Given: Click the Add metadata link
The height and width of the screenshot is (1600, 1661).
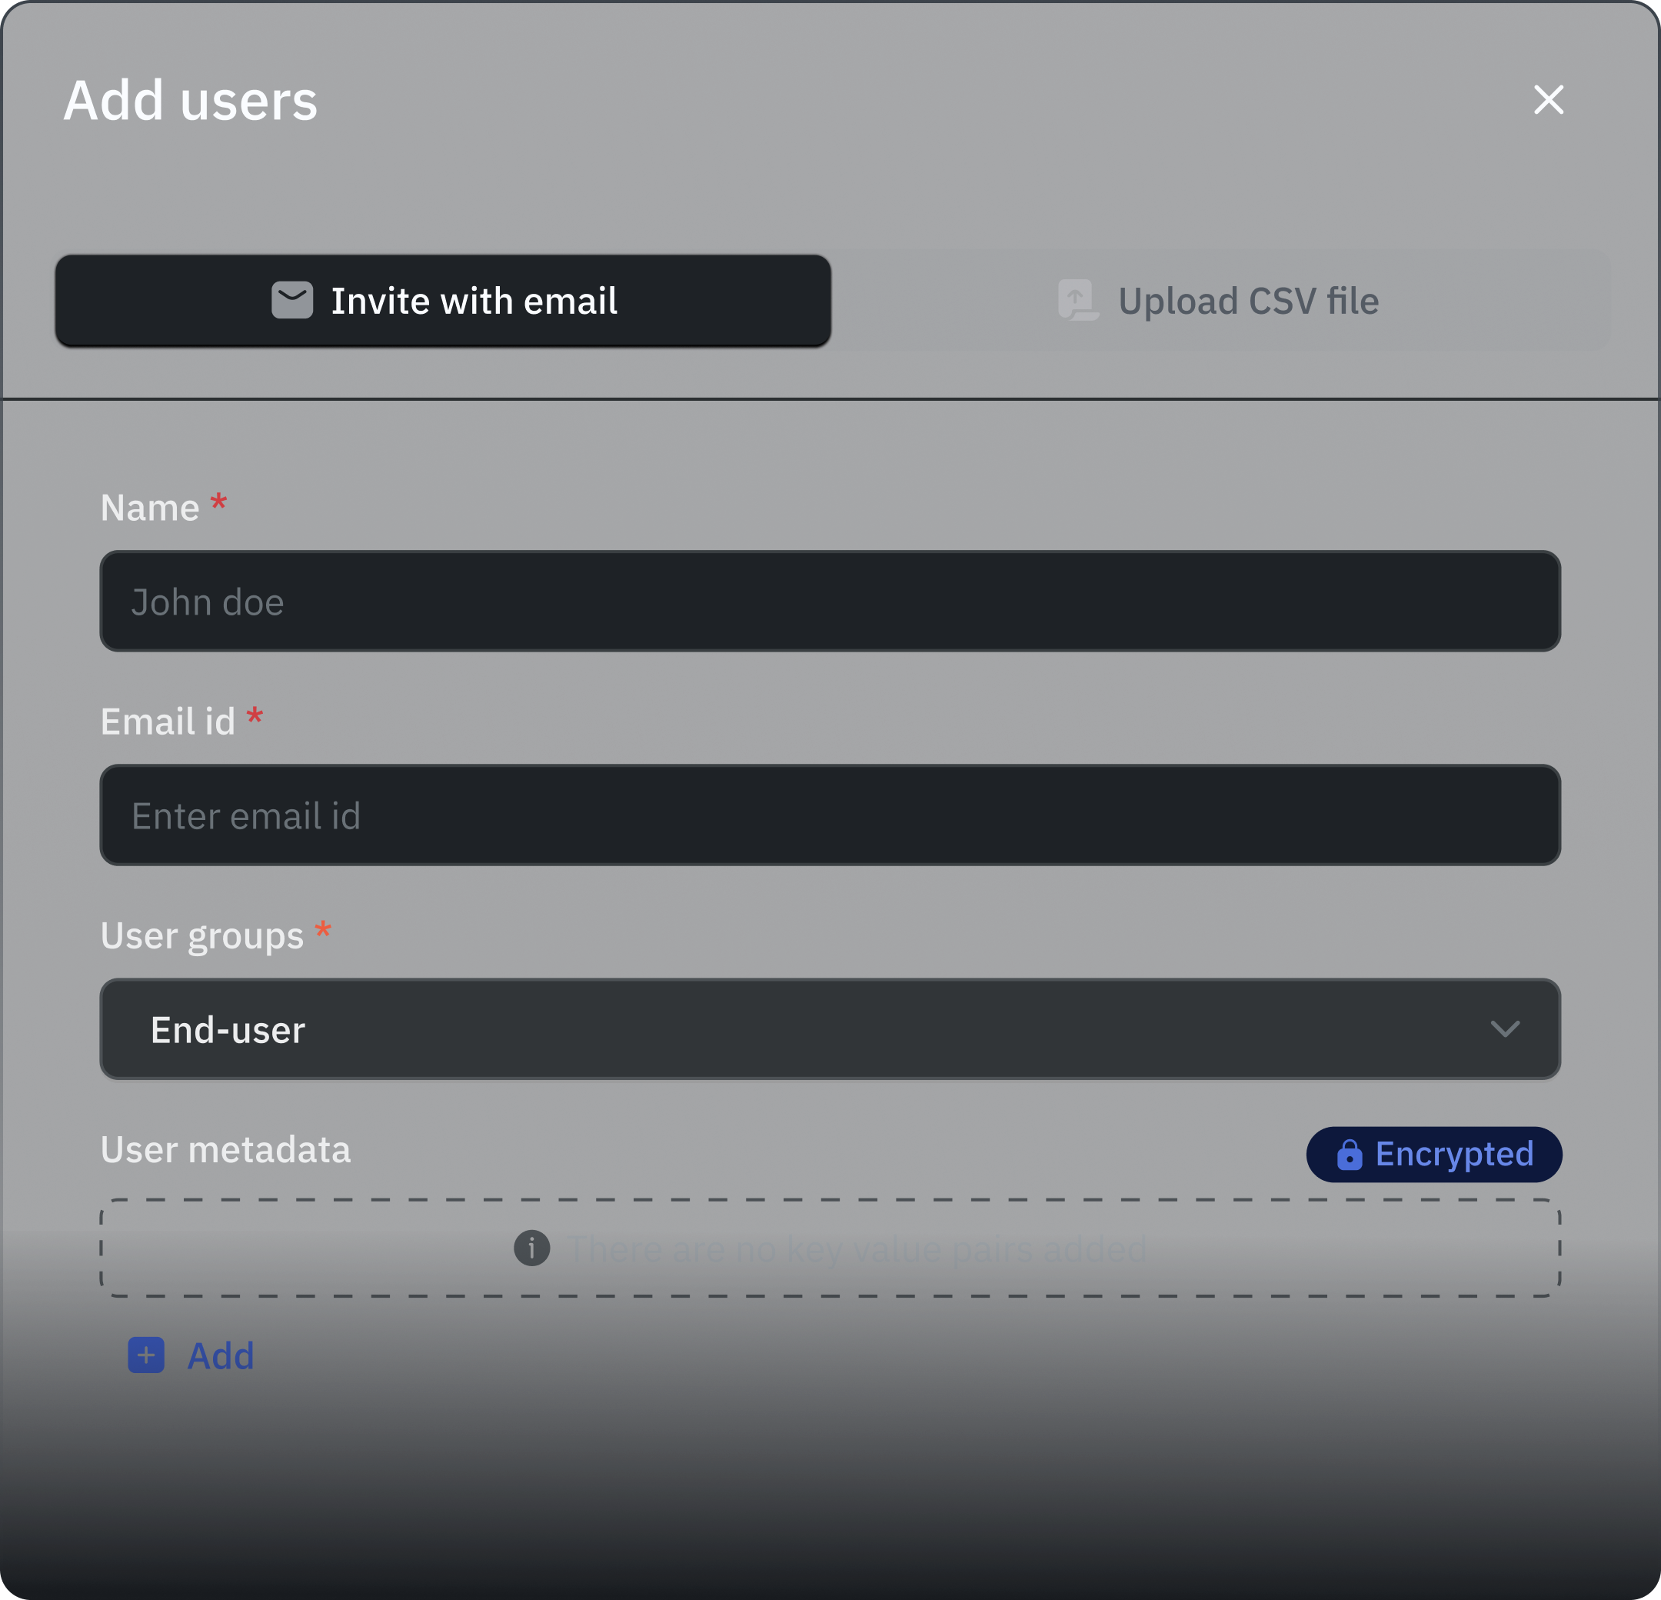Looking at the screenshot, I should pos(191,1355).
